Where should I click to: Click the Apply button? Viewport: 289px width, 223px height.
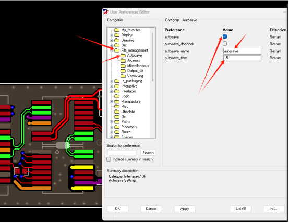click(185, 208)
